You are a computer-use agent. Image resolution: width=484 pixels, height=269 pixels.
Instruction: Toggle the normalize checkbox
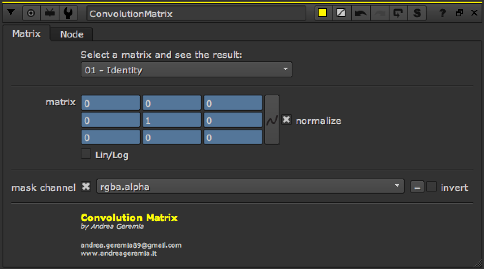pos(286,120)
